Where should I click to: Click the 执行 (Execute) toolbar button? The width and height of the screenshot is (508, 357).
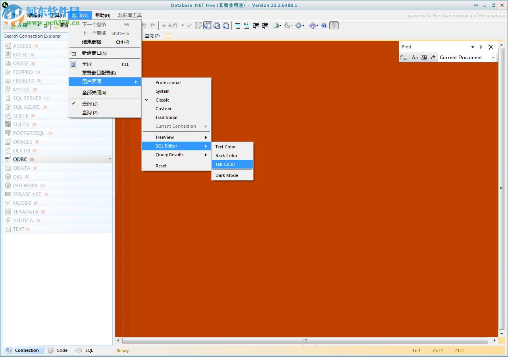tap(170, 25)
